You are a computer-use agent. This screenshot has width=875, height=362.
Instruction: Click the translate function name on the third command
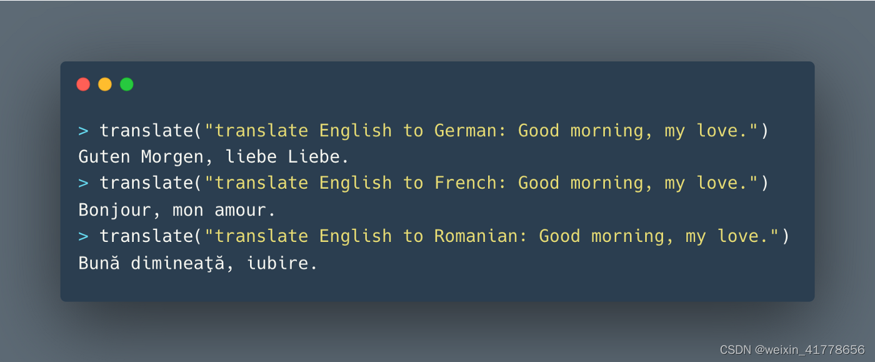[146, 236]
